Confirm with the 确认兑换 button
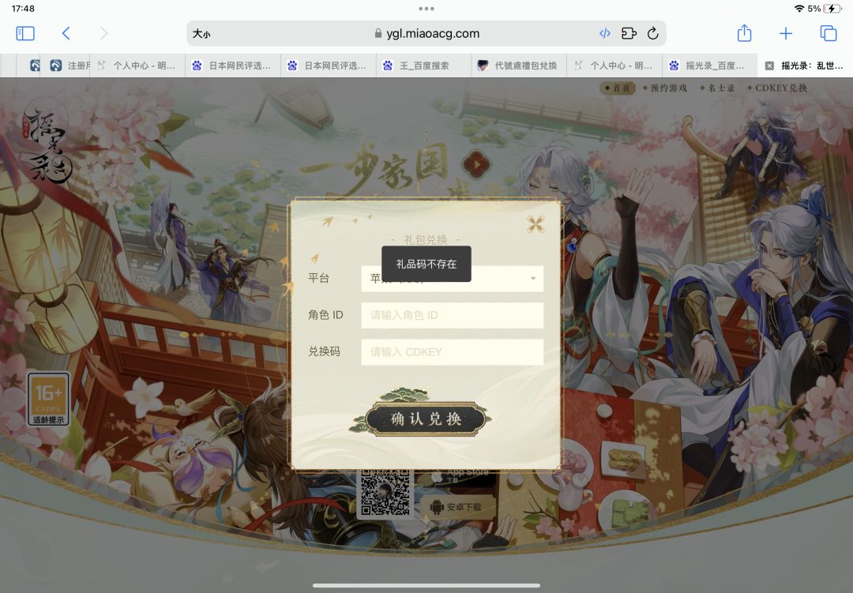The image size is (853, 593). [426, 418]
